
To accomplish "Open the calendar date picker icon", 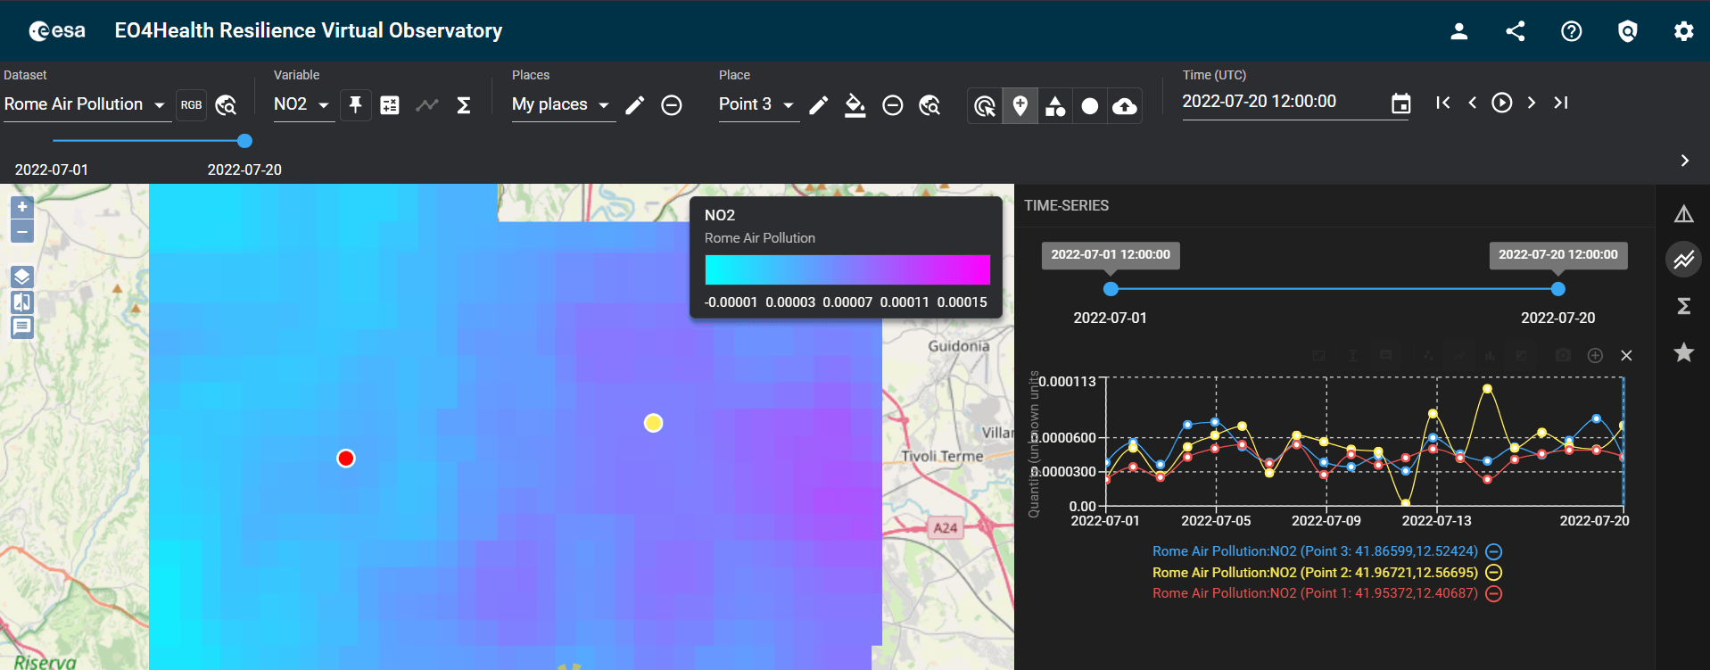I will coord(1401,103).
